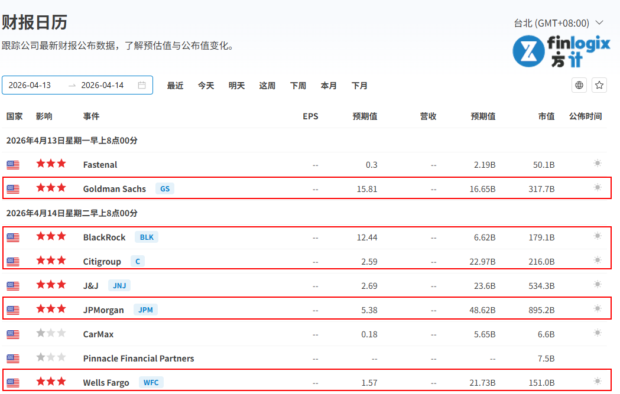The image size is (620, 394).
Task: Click the globe country filter icon
Action: (x=579, y=85)
